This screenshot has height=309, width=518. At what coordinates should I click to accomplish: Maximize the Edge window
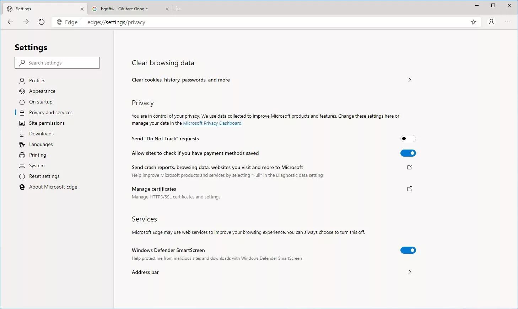pyautogui.click(x=493, y=5)
